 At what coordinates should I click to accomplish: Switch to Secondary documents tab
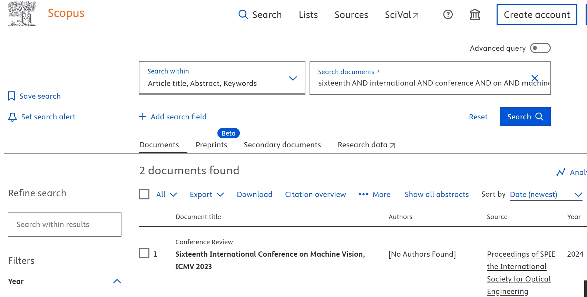click(x=282, y=145)
